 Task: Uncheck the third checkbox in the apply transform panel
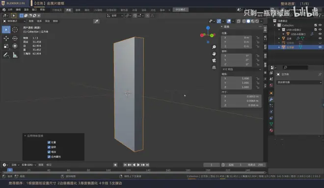pos(49,152)
